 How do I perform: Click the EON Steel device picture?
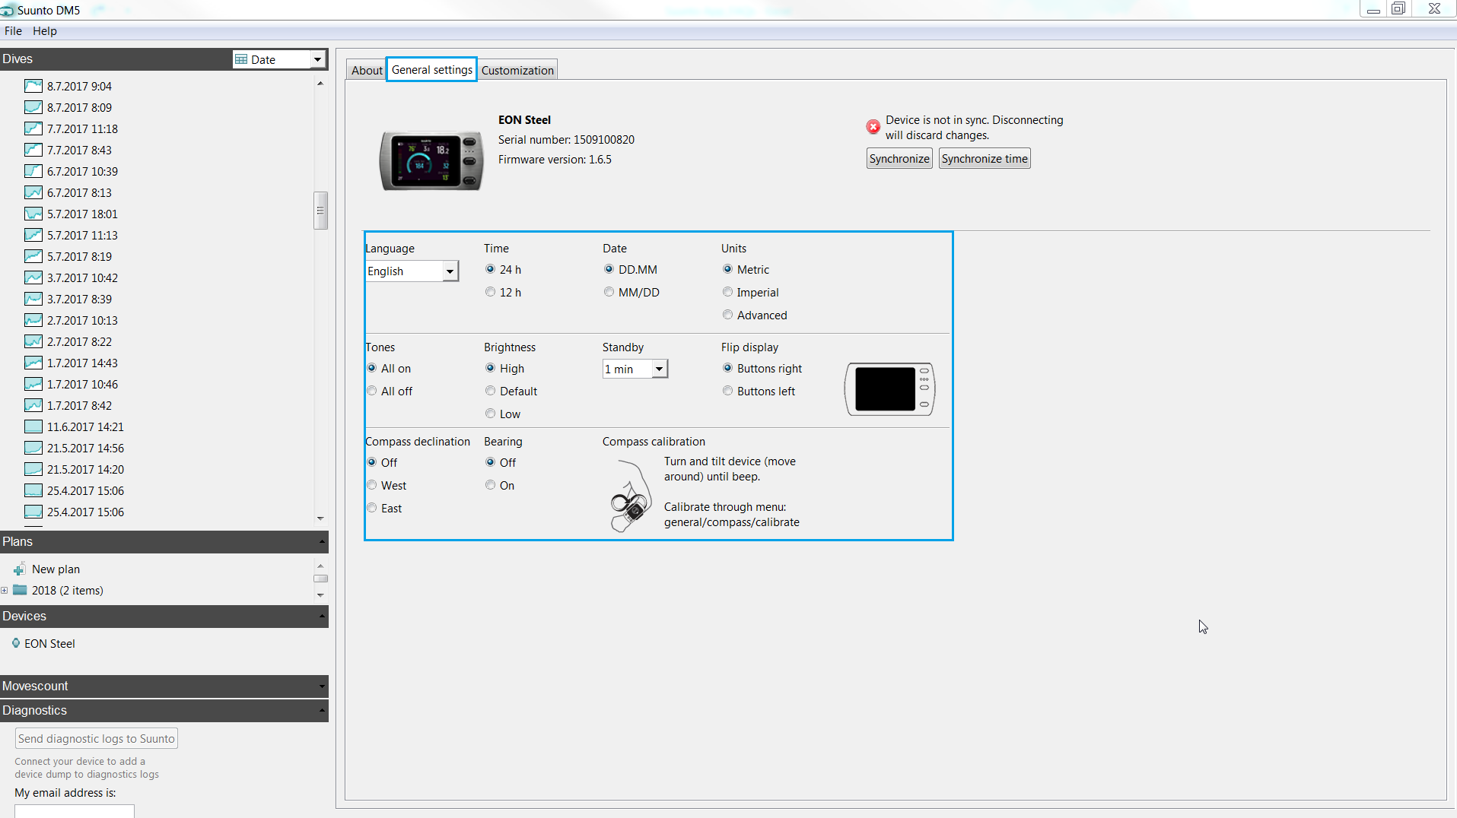[431, 160]
